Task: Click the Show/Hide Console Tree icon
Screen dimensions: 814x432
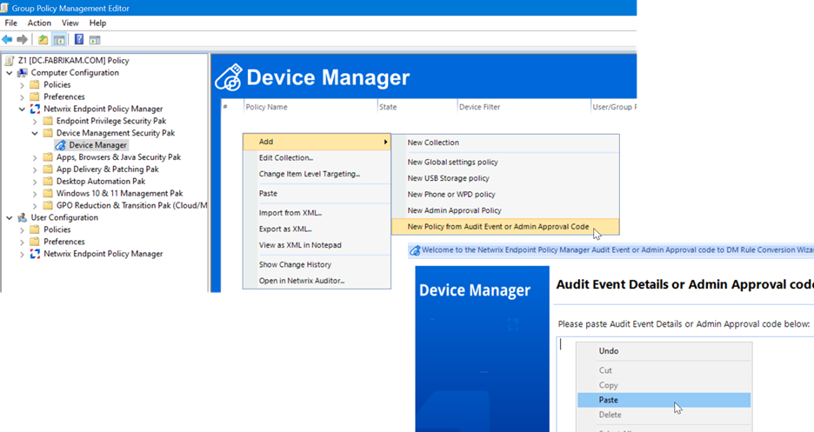Action: click(59, 39)
